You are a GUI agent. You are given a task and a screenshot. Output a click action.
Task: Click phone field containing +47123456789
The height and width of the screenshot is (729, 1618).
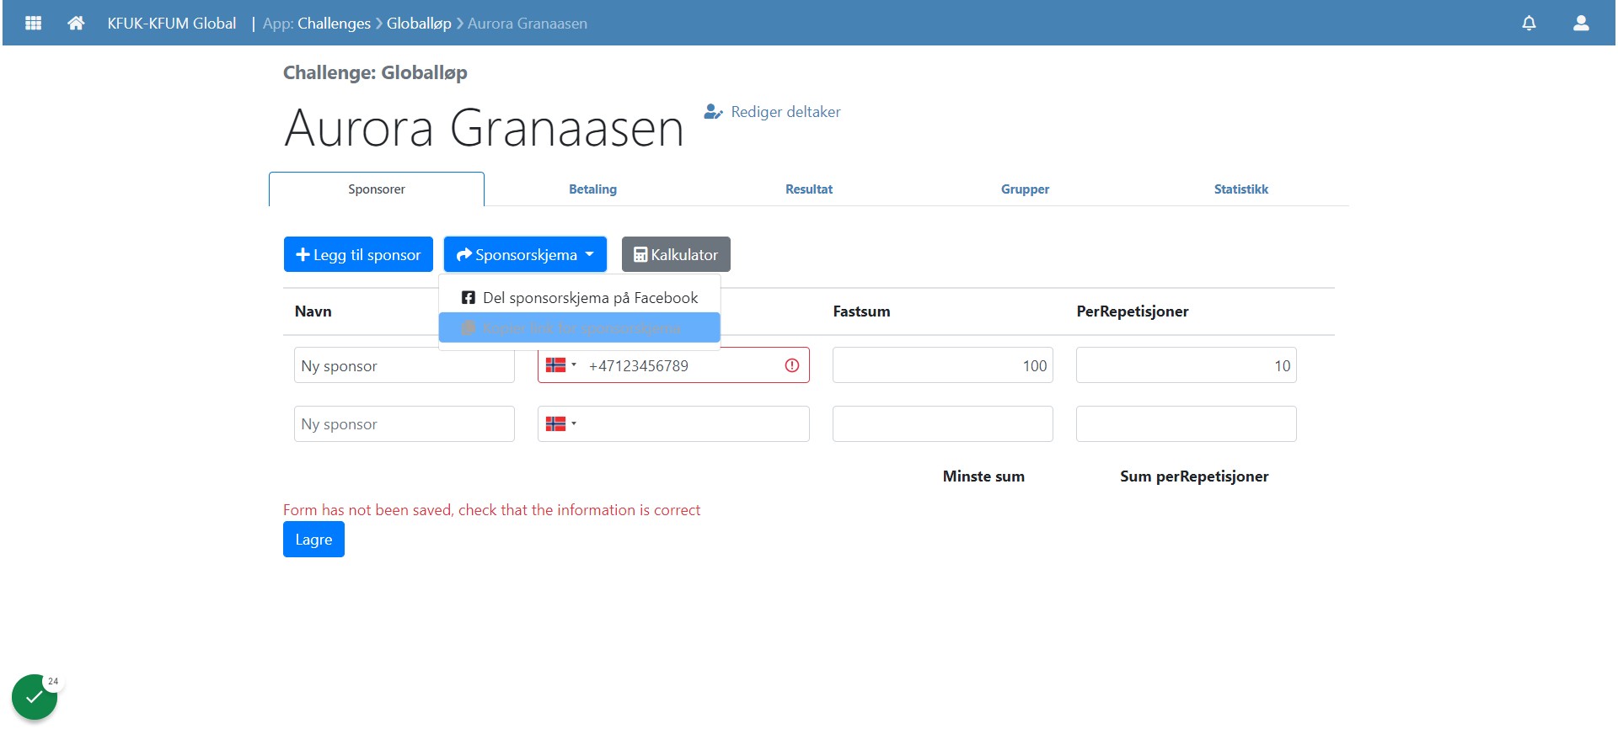coord(673,365)
